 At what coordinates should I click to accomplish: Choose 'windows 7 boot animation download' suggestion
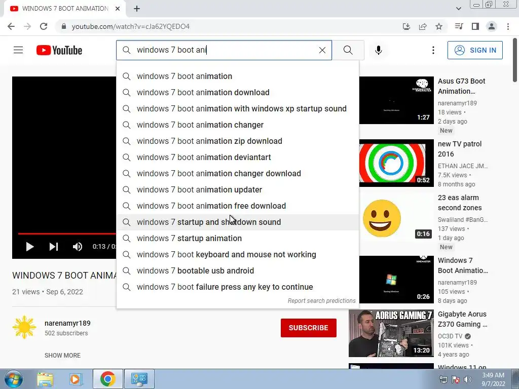238,92
